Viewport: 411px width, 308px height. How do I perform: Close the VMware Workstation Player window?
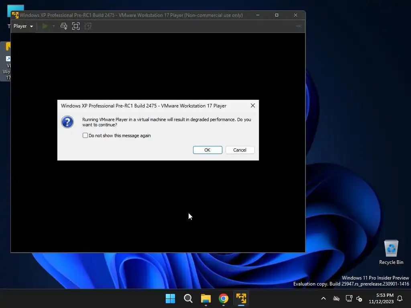[295, 15]
